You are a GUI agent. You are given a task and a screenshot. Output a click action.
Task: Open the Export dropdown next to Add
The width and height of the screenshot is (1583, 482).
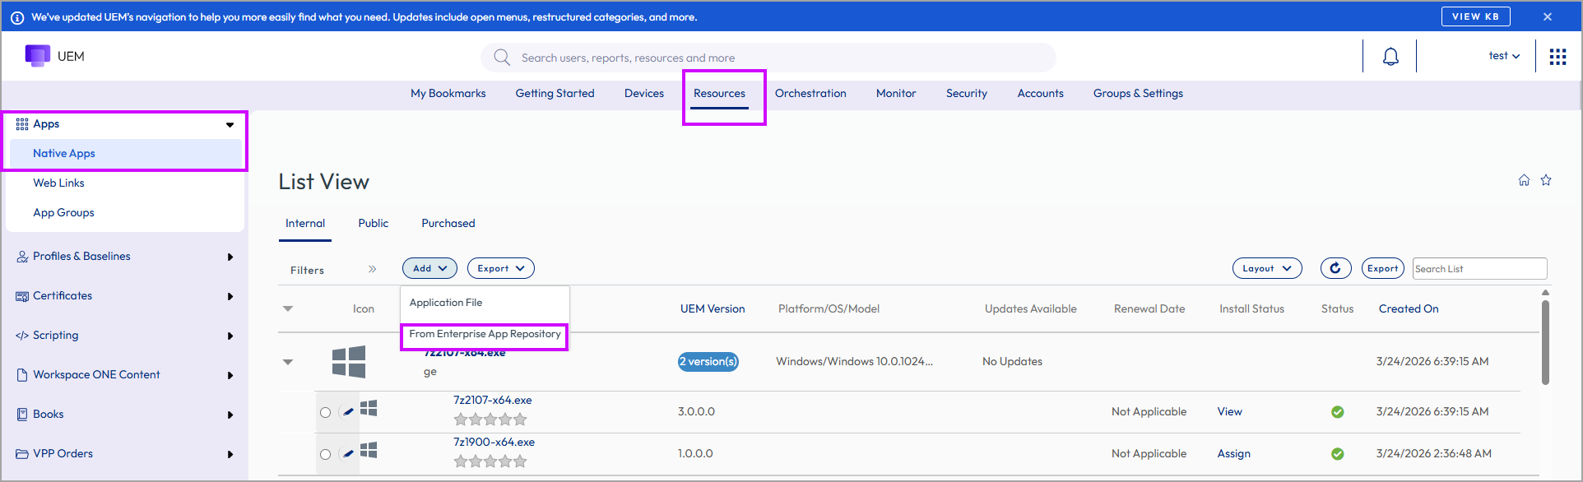[501, 268]
